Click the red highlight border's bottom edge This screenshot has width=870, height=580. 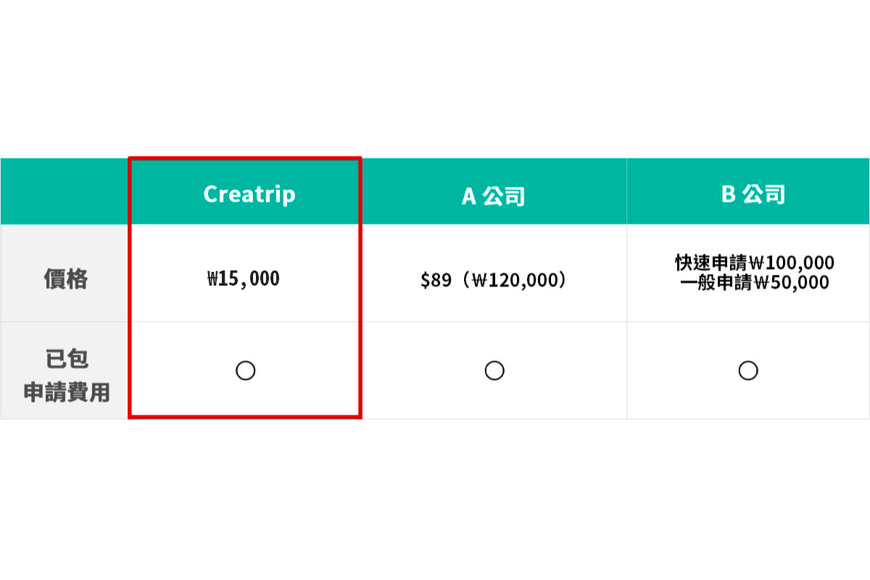(245, 417)
